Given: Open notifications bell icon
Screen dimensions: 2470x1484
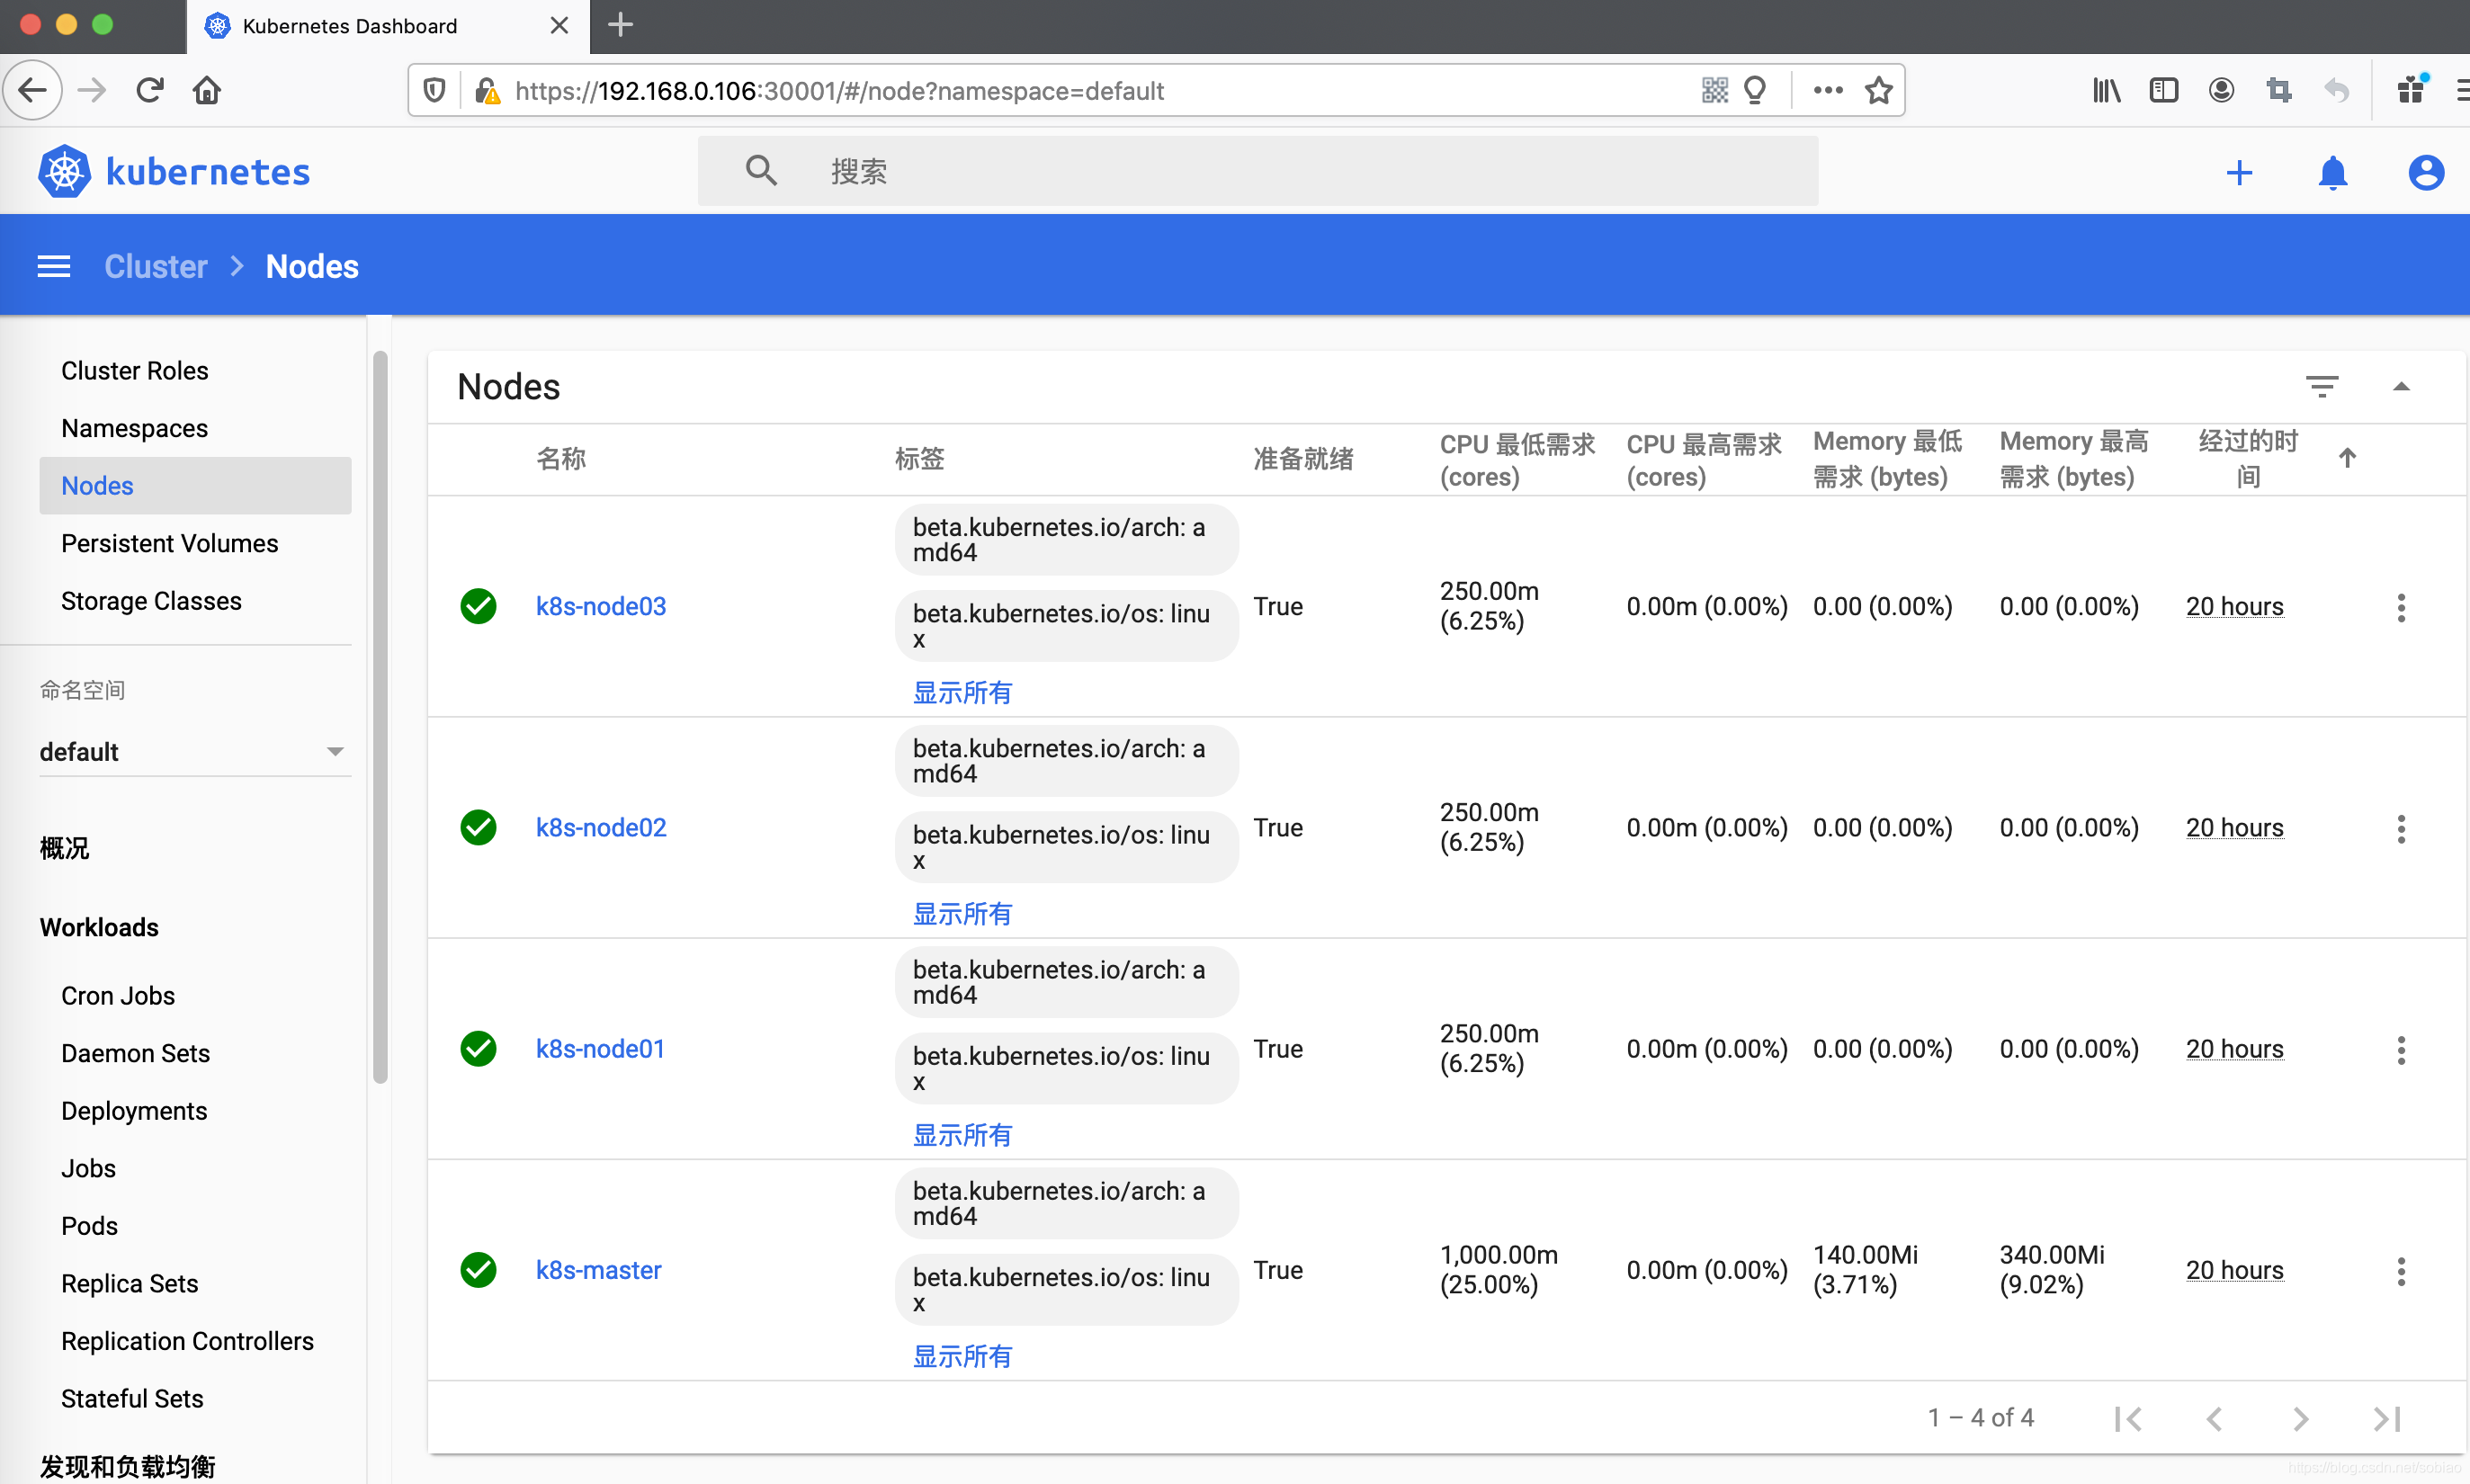Looking at the screenshot, I should pyautogui.click(x=2333, y=172).
